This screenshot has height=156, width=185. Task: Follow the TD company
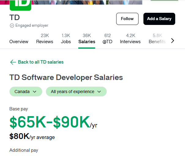tap(127, 19)
